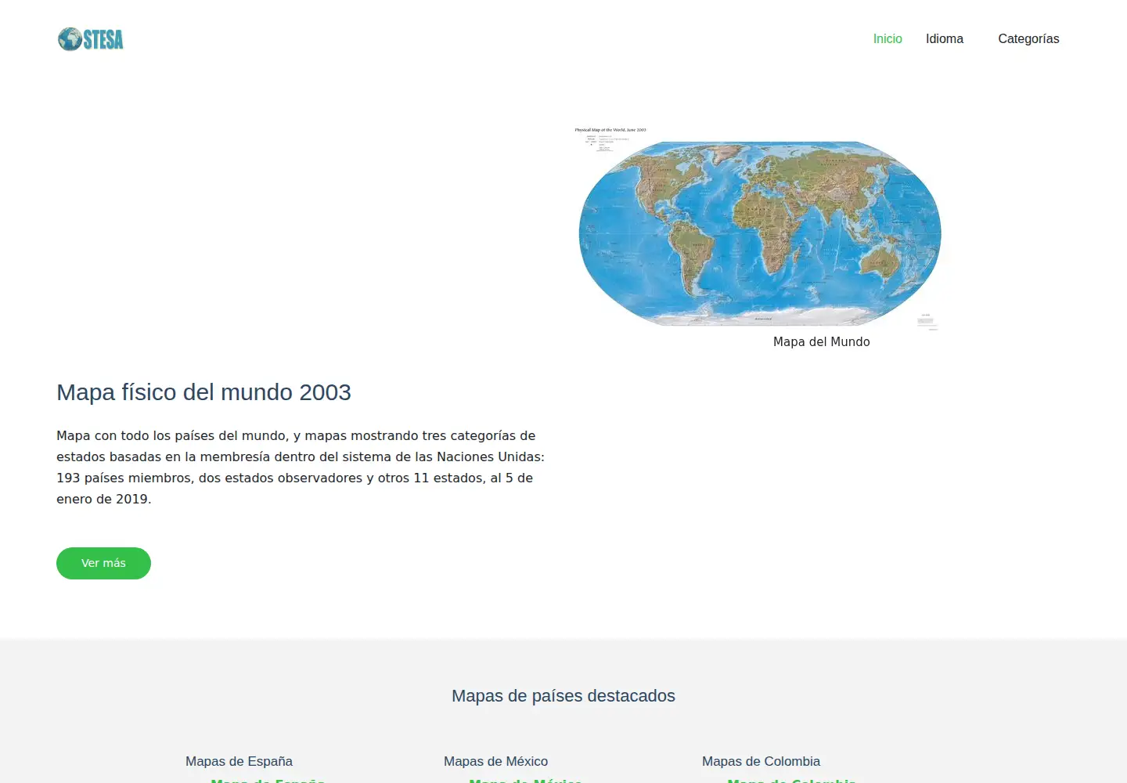The image size is (1127, 783).
Task: Open the Mapas de España link
Action: click(239, 761)
